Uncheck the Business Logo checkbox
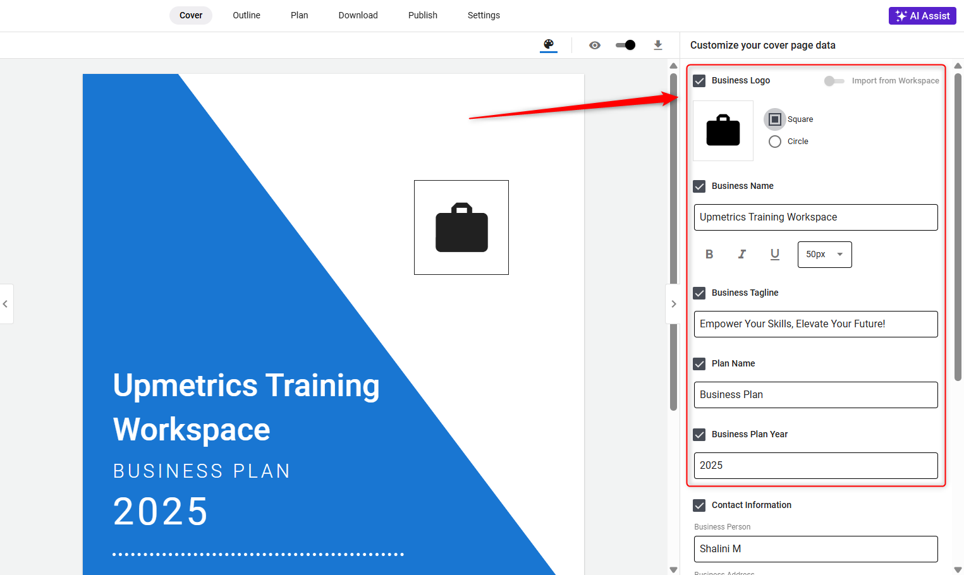 pos(699,81)
